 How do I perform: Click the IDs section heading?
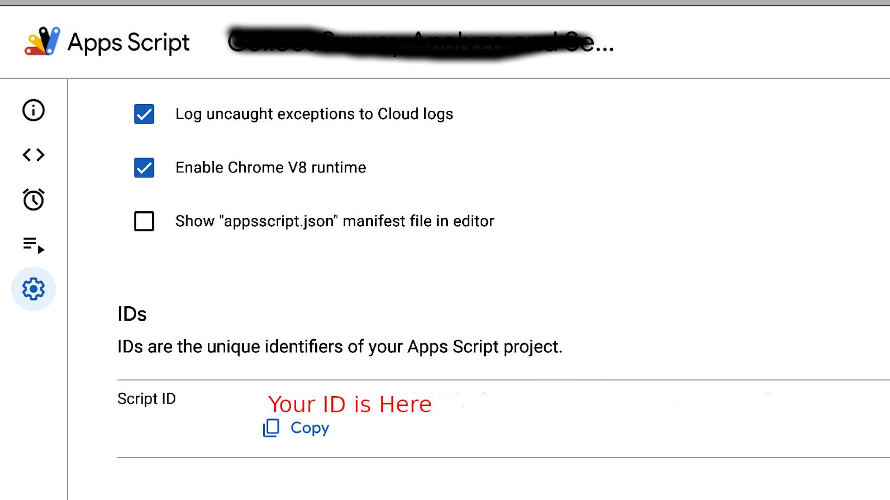point(132,314)
